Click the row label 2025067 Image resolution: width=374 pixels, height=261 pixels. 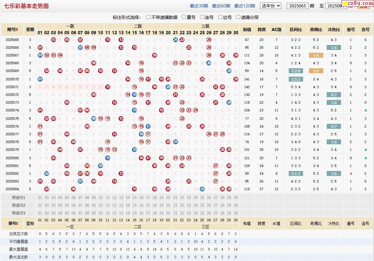click(12, 55)
